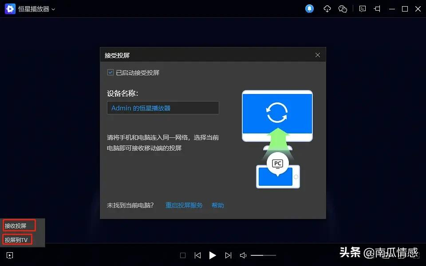Expand the 恒星播放器 title dropdown arrow
426x266 pixels.
pyautogui.click(x=53, y=9)
